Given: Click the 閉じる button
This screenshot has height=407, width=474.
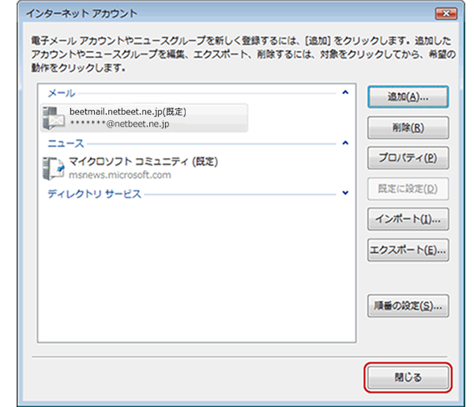Looking at the screenshot, I should (408, 378).
